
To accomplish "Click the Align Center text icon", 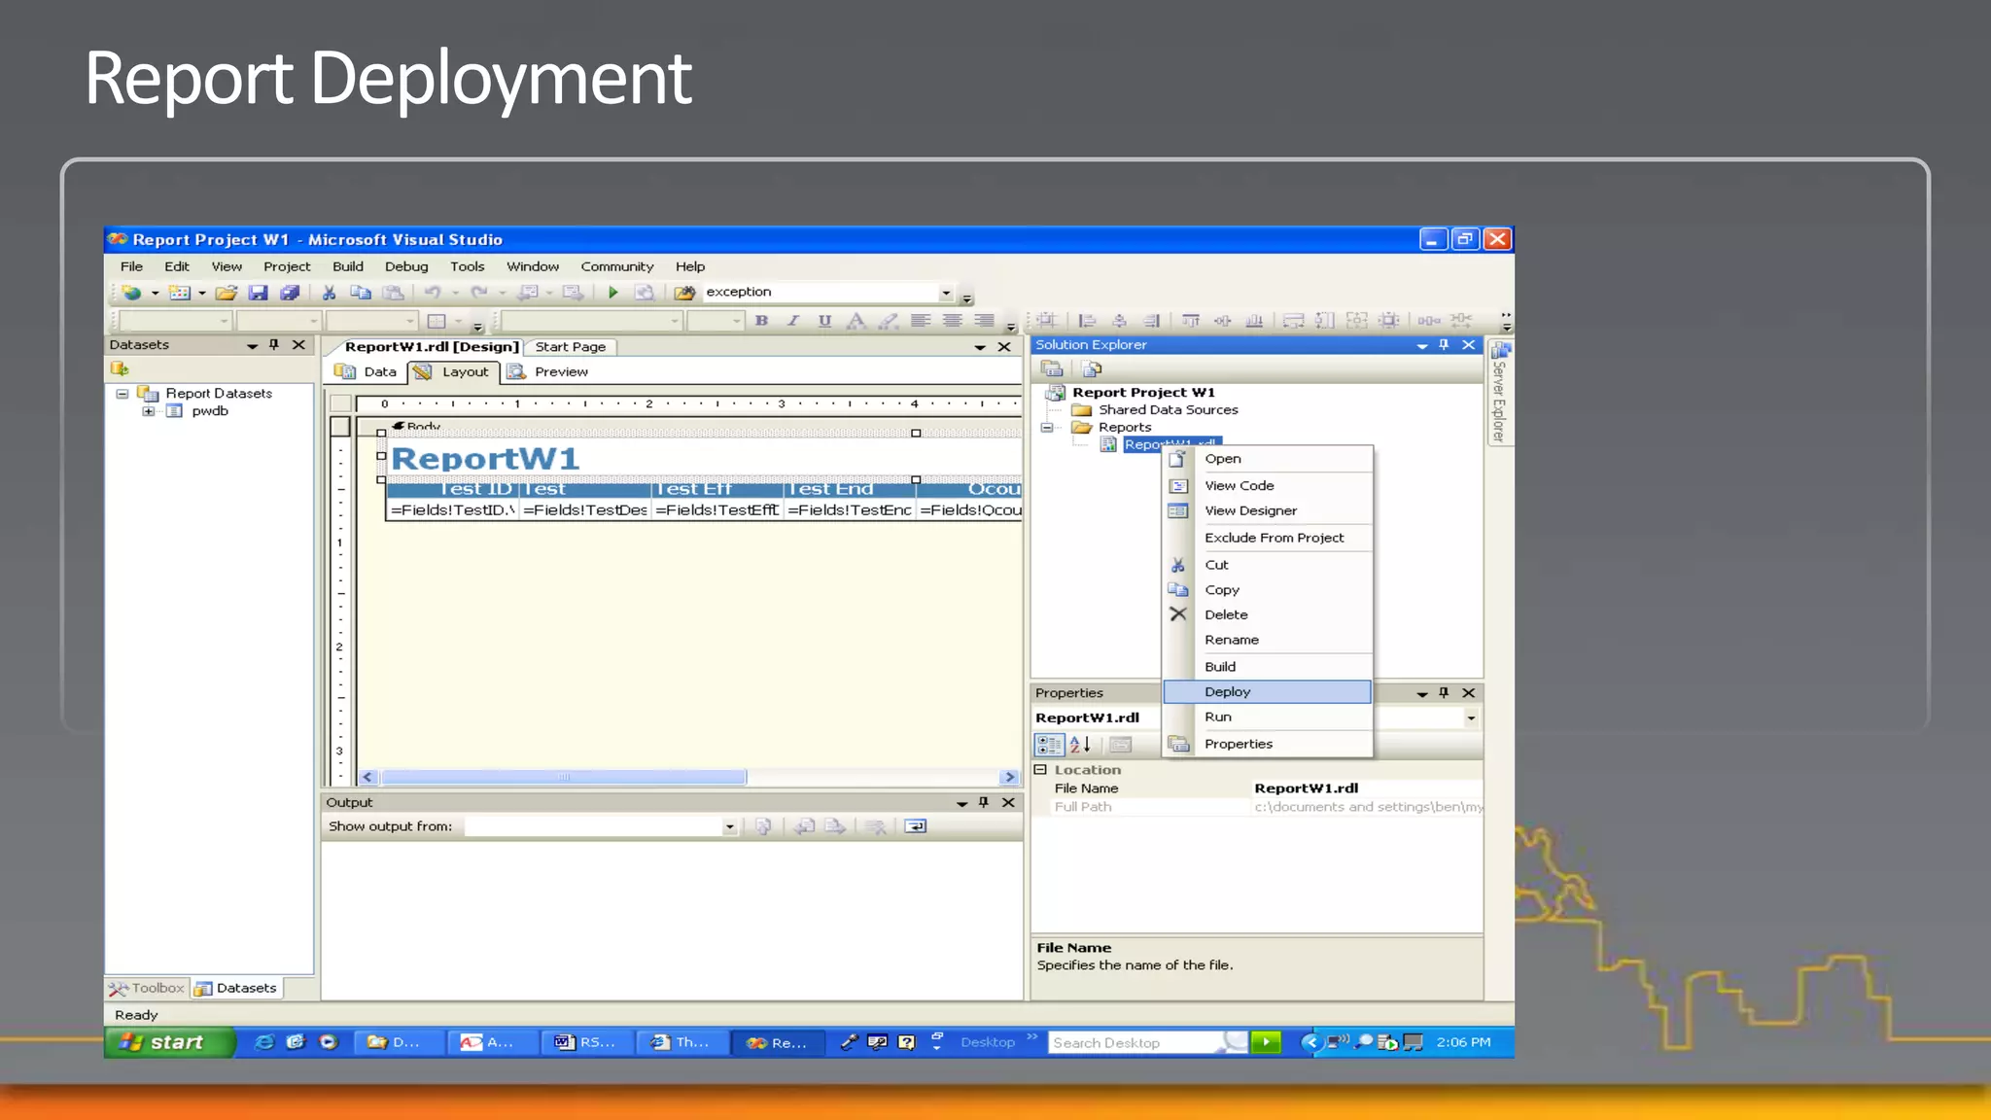I will tap(953, 321).
